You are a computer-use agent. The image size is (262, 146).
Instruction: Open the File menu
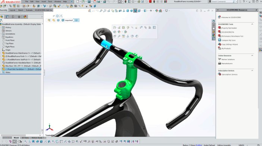(x=26, y=1)
